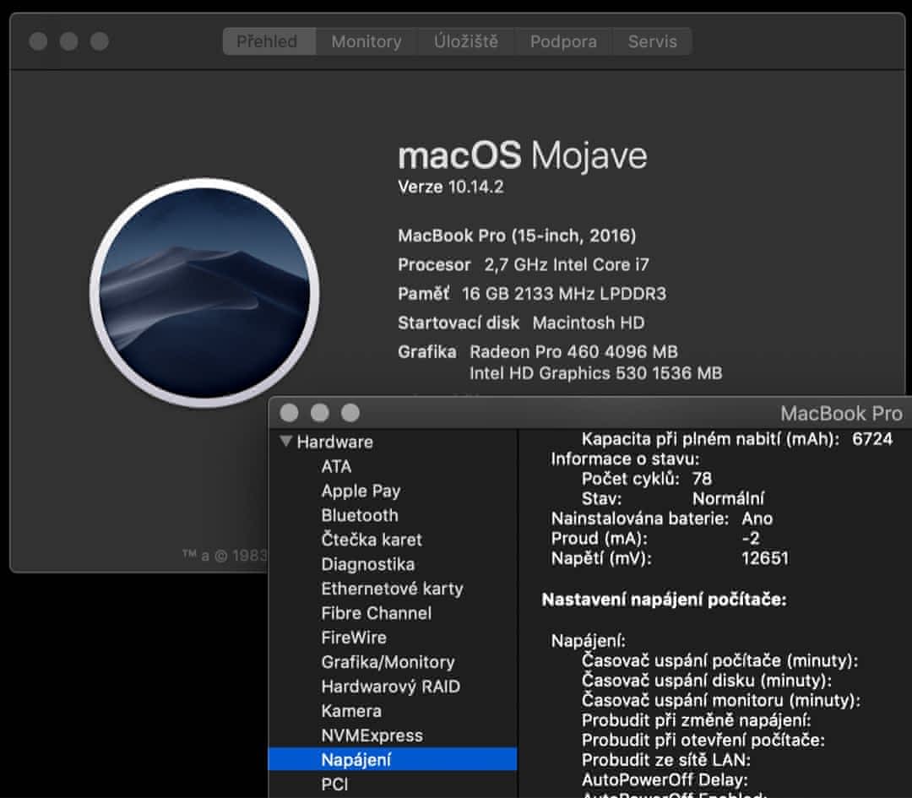912x798 pixels.
Task: Open Grafika/Monitory sidebar entry
Action: pos(388,662)
